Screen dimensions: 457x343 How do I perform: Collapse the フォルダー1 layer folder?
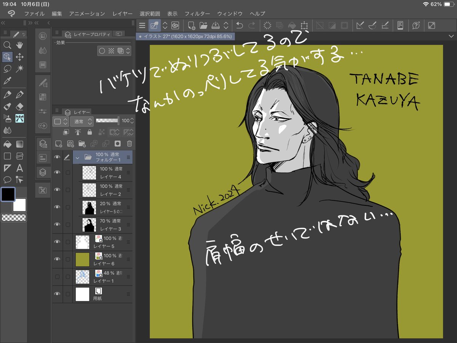coord(78,157)
